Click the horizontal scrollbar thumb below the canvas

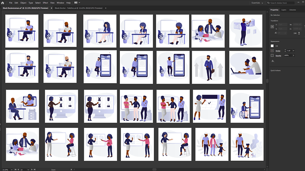pyautogui.click(x=154, y=169)
